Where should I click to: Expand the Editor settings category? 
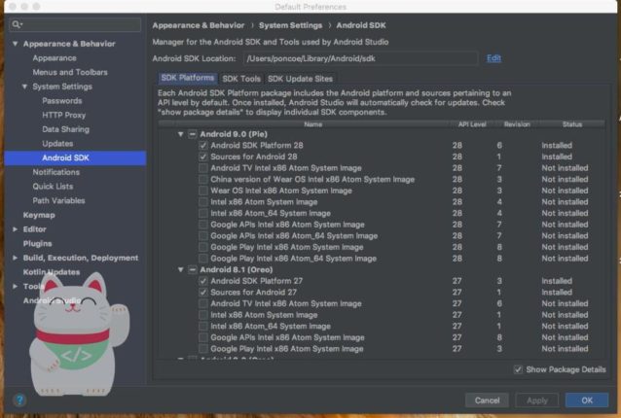pyautogui.click(x=15, y=228)
